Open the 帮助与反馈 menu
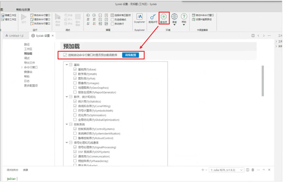Viewport: 283px width, 182px height. pos(23,9)
